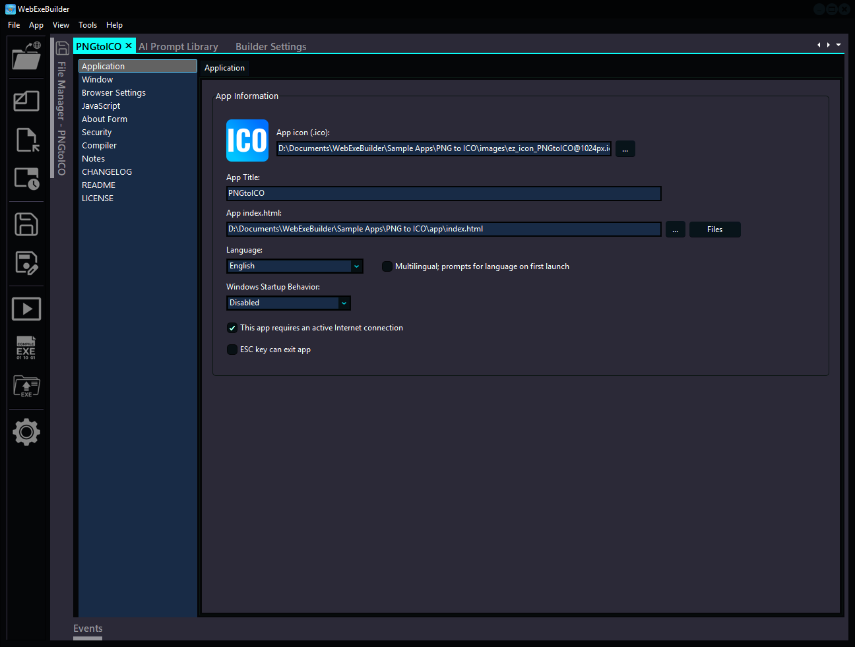The height and width of the screenshot is (647, 855).
Task: Switch to the AI Prompt Library tab
Action: click(x=178, y=46)
